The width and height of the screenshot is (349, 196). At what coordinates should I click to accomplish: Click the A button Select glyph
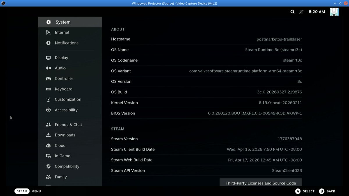tap(298, 191)
